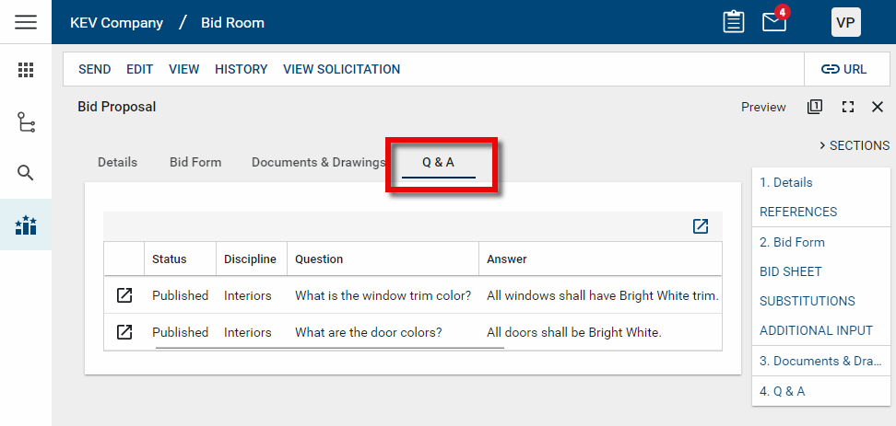This screenshot has width=896, height=426.
Task: Switch to the Documents & Drawings tab
Action: tap(318, 162)
